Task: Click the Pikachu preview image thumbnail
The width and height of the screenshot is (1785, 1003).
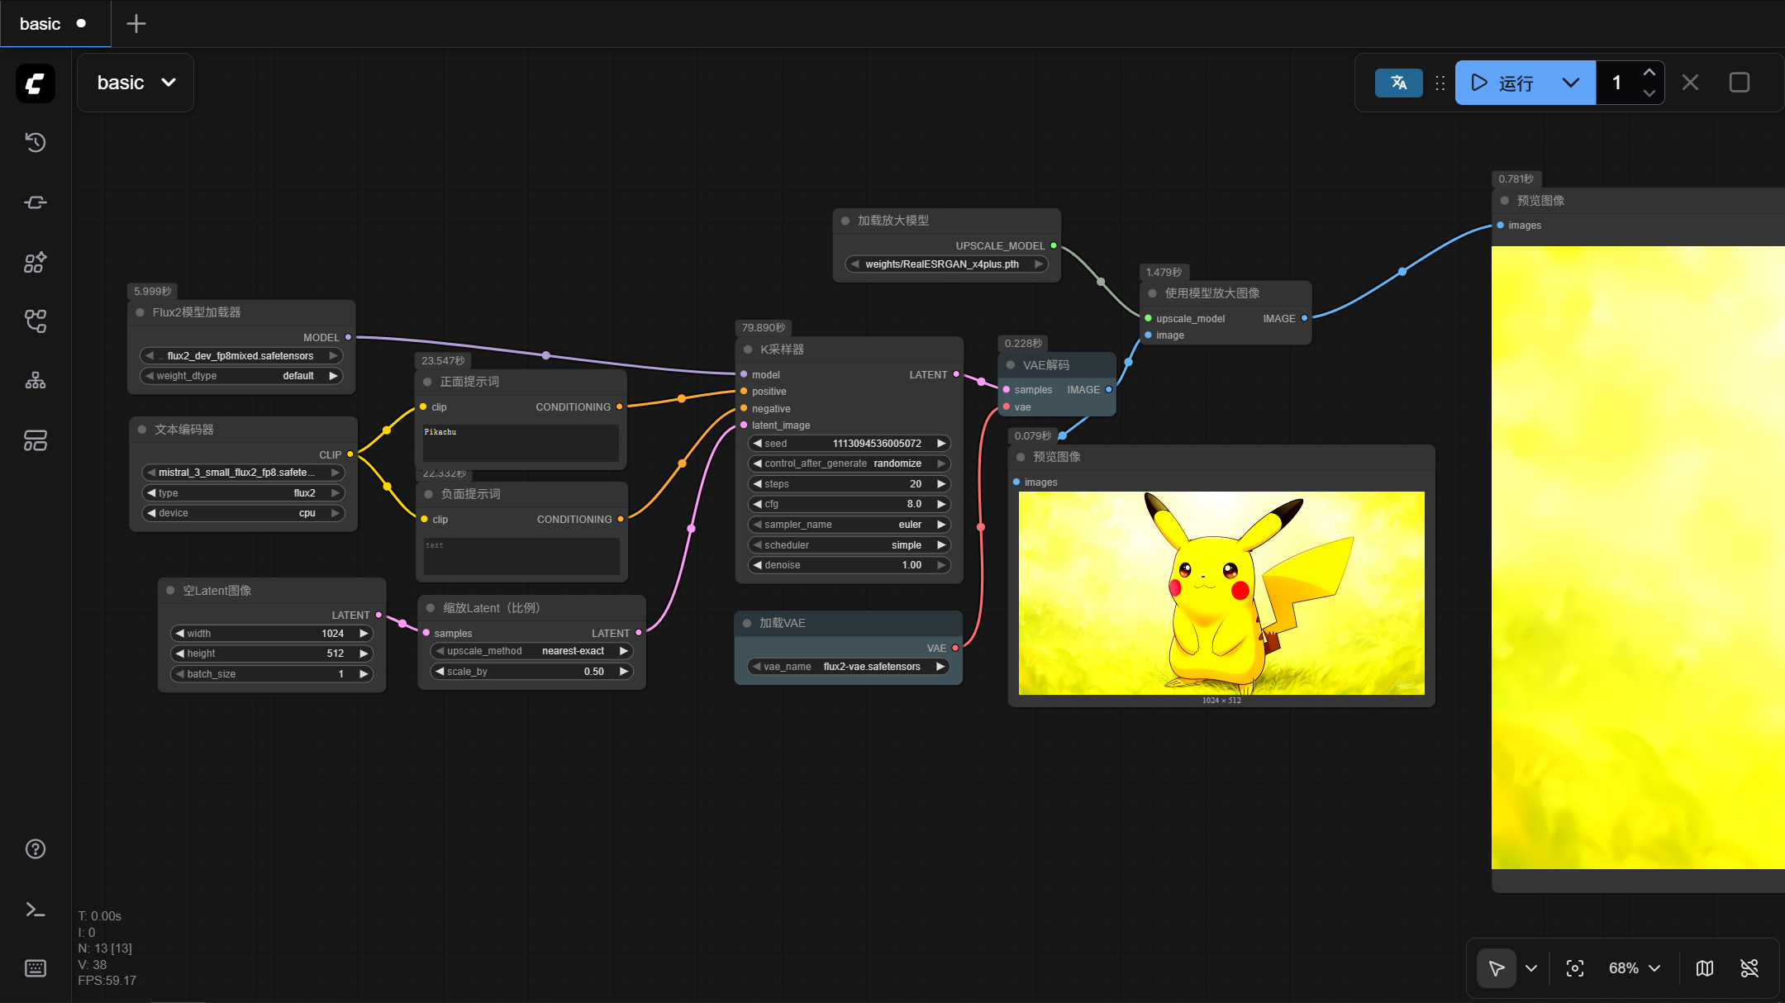Action: (1221, 592)
